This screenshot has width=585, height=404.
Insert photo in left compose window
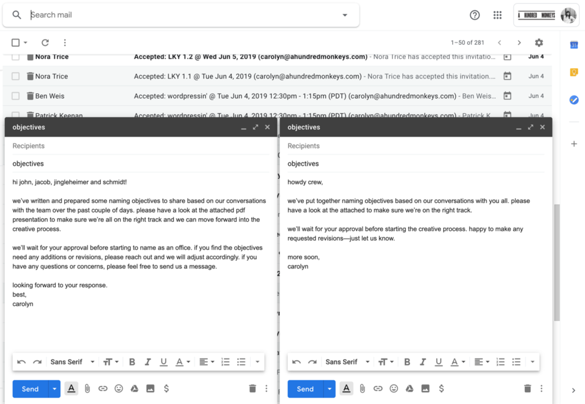tap(150, 388)
